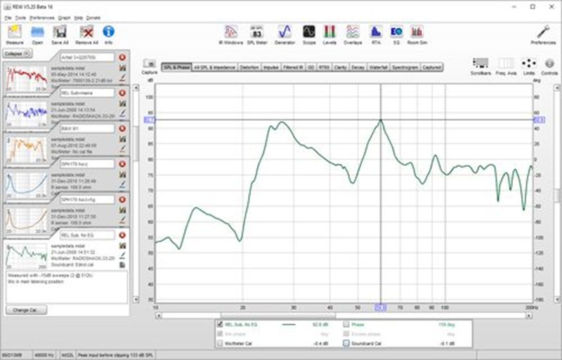
Task: Switch to Decay tab
Action: click(x=358, y=67)
